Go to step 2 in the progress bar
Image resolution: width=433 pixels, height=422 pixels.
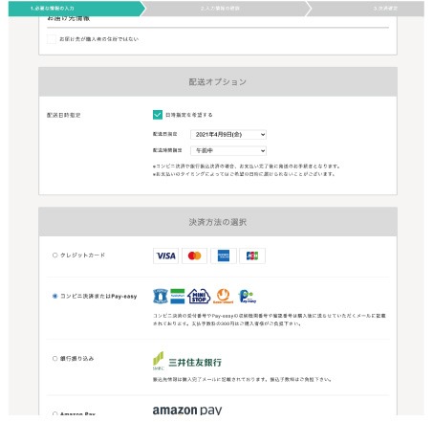click(223, 9)
